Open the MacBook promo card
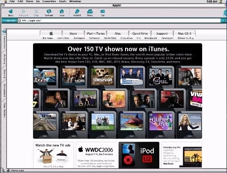The height and width of the screenshot is (173, 227). (182, 155)
